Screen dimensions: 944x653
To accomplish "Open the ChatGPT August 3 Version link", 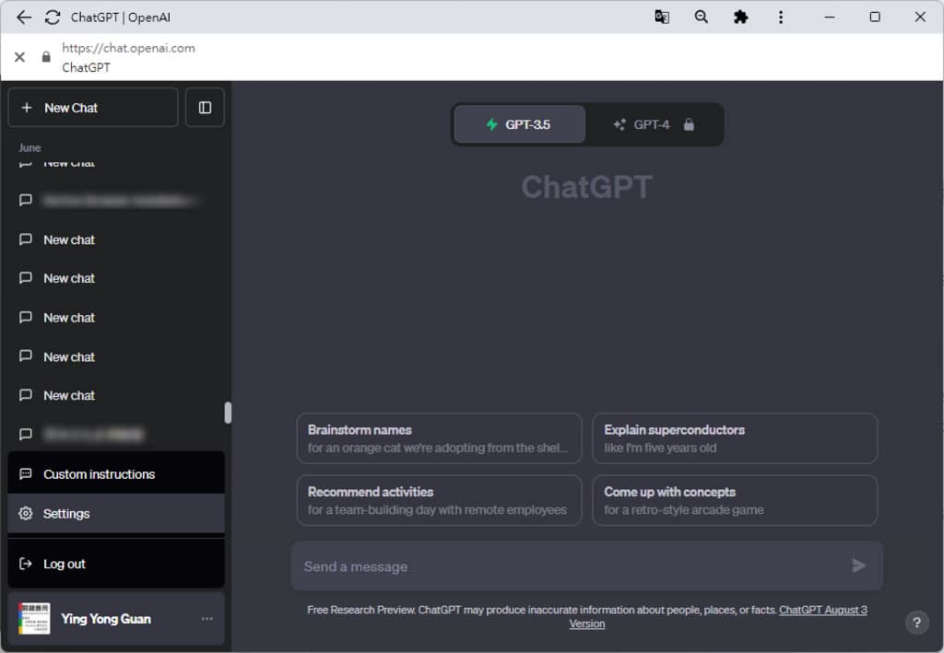I will 823,610.
